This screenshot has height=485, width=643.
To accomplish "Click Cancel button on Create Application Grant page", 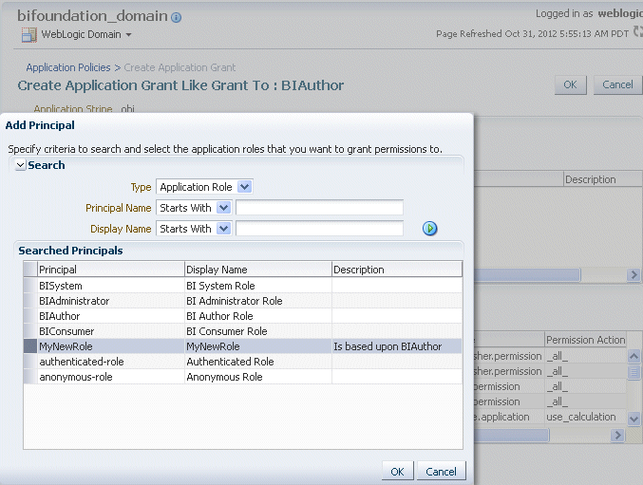I will (x=617, y=84).
